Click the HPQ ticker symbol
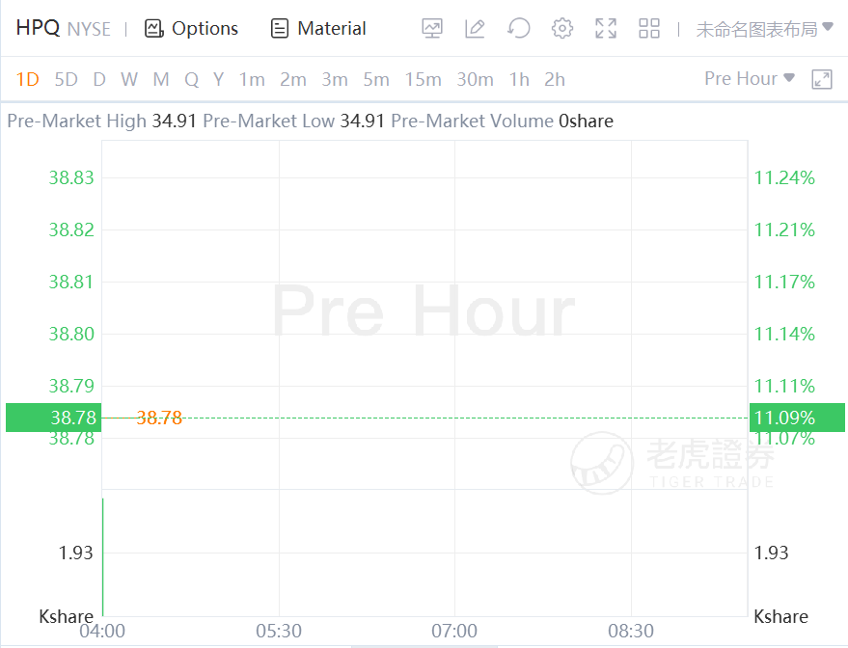Viewport: 848px width, 648px height. click(x=38, y=28)
